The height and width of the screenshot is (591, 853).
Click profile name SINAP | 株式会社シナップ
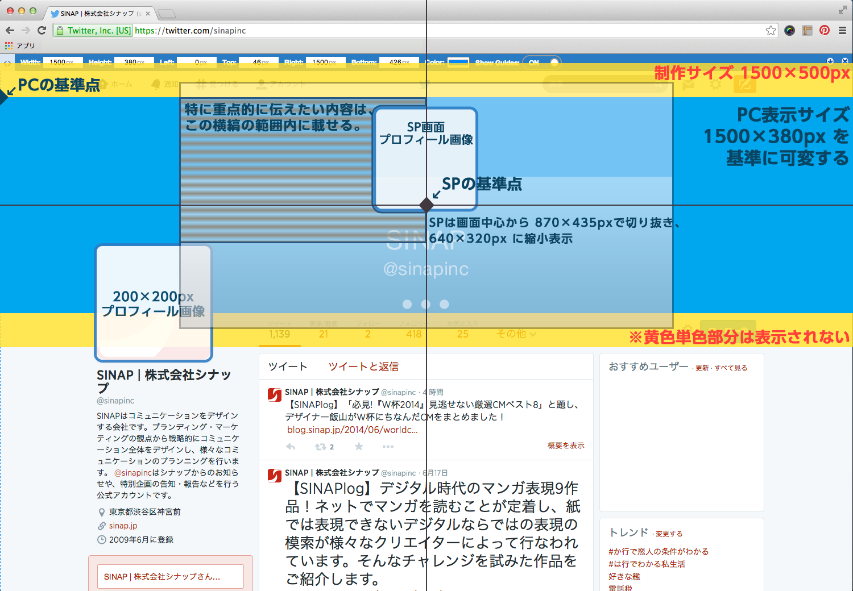click(x=164, y=381)
